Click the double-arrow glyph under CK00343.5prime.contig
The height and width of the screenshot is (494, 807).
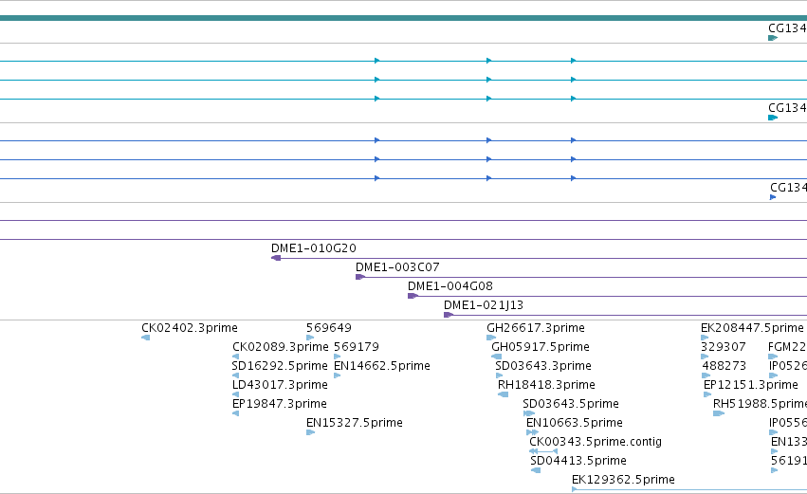point(543,451)
